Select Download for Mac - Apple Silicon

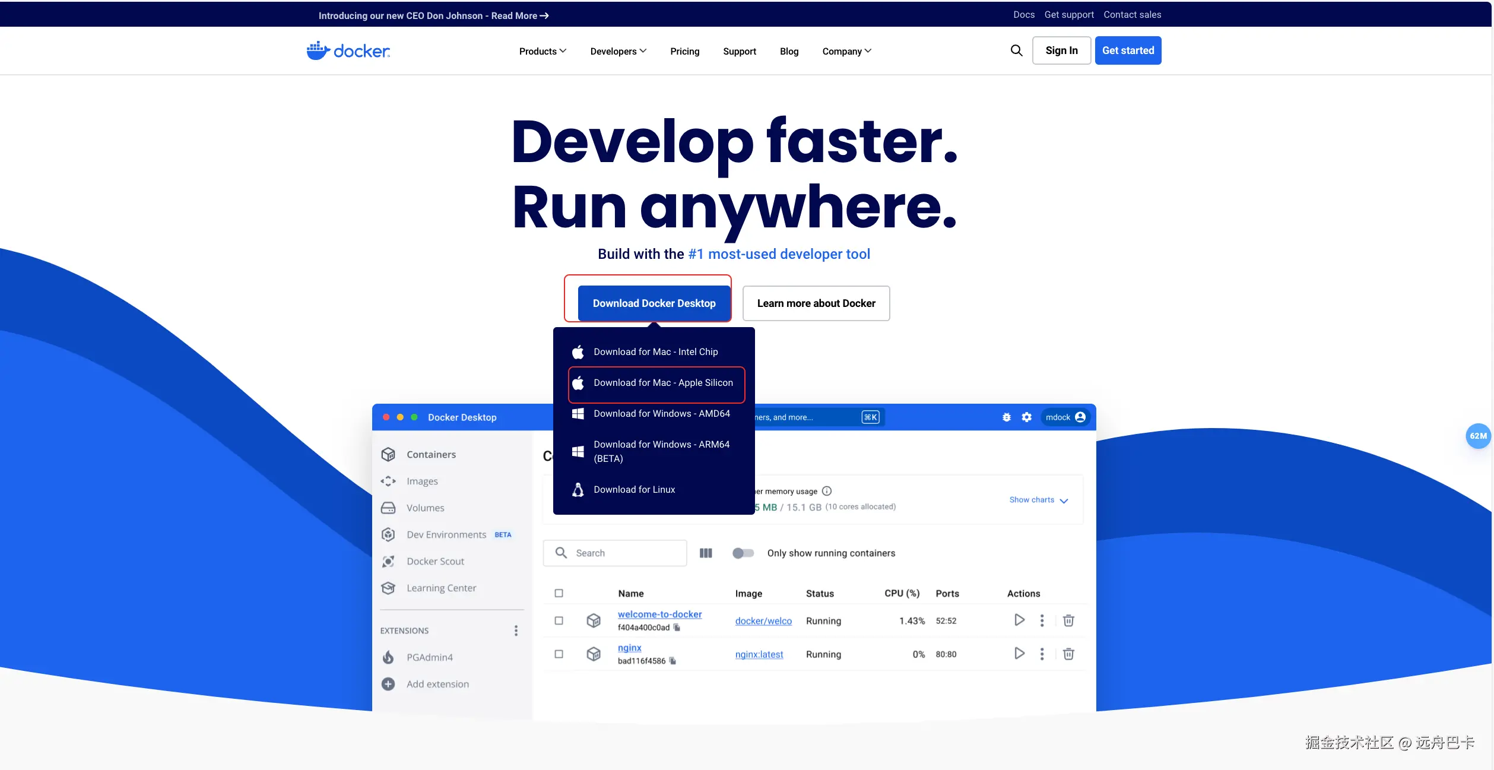click(662, 383)
